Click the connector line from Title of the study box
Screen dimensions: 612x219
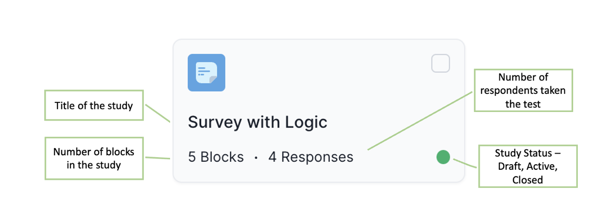tap(157, 113)
